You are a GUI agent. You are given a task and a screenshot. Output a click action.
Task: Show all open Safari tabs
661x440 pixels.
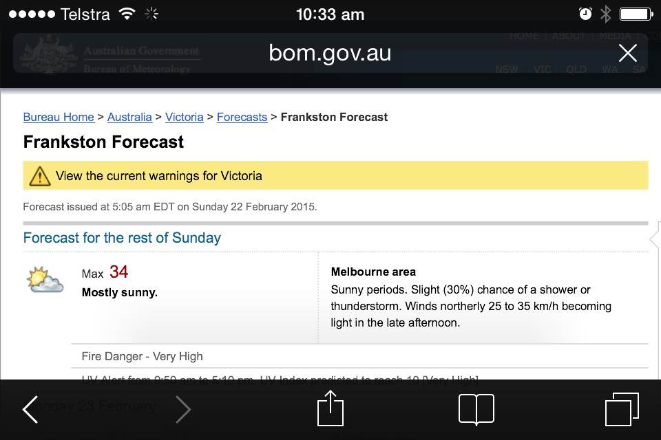(x=621, y=410)
